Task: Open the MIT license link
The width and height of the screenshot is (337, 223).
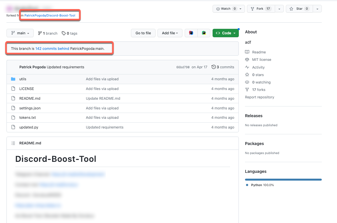Action: pos(261,60)
